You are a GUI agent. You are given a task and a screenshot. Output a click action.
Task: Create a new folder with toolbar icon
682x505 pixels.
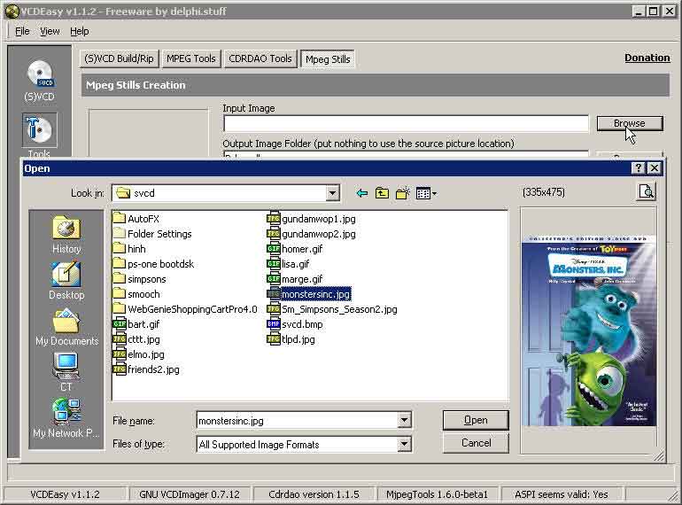click(x=404, y=193)
